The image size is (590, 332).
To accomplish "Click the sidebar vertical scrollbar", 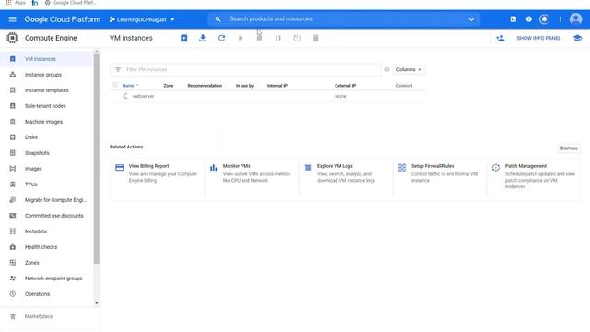I will click(x=97, y=159).
